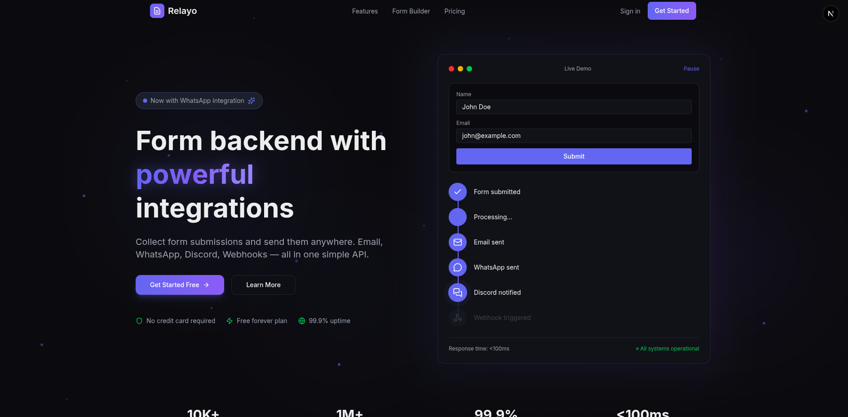Click the Get Started Free button
Viewport: 848px width, 417px height.
(x=180, y=285)
